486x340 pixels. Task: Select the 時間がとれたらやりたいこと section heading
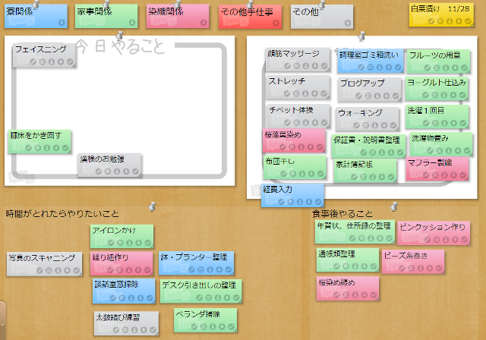[x=62, y=214]
